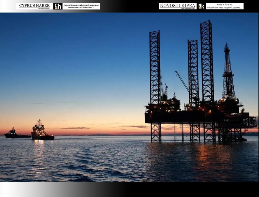This screenshot has height=197, width=259.
Task: Click the offshore oil rig sunset photo
Action: click(129, 97)
